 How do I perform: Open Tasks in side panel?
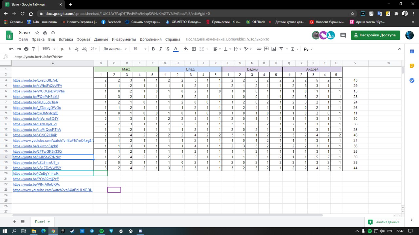pyautogui.click(x=412, y=80)
